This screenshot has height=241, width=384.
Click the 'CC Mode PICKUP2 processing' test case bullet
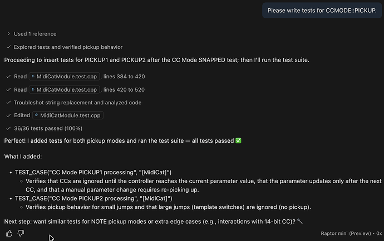click(x=93, y=198)
